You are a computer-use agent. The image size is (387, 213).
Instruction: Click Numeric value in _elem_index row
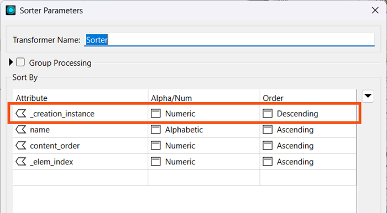pyautogui.click(x=180, y=162)
